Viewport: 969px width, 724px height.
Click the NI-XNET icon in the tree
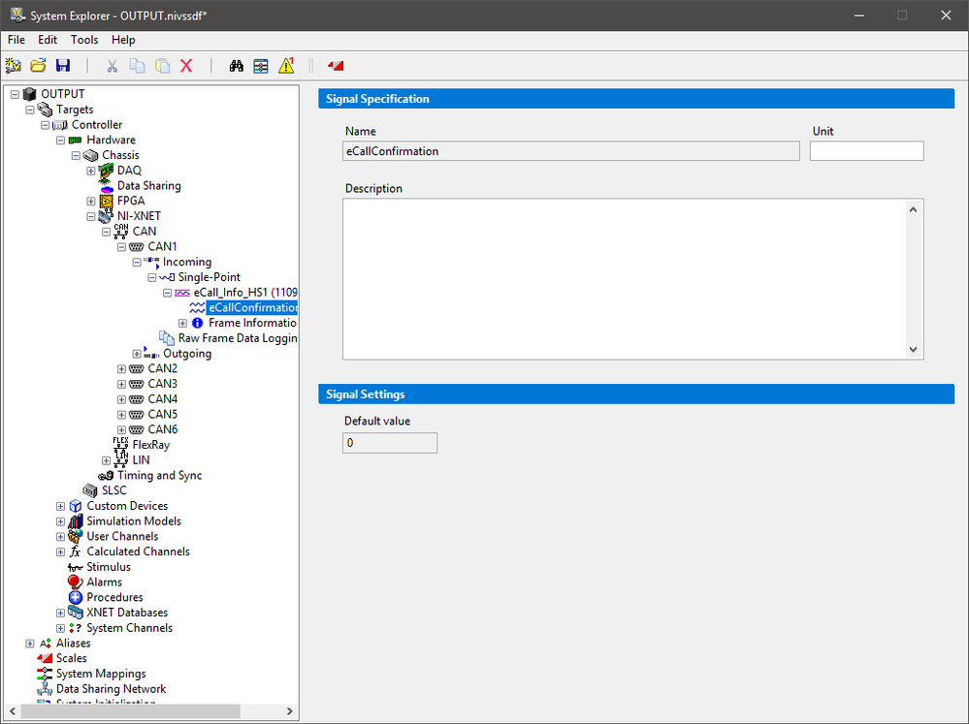point(107,216)
